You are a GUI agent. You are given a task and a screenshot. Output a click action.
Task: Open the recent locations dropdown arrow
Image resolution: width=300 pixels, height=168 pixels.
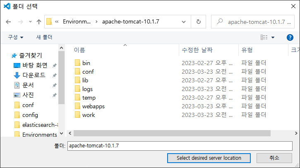30,22
